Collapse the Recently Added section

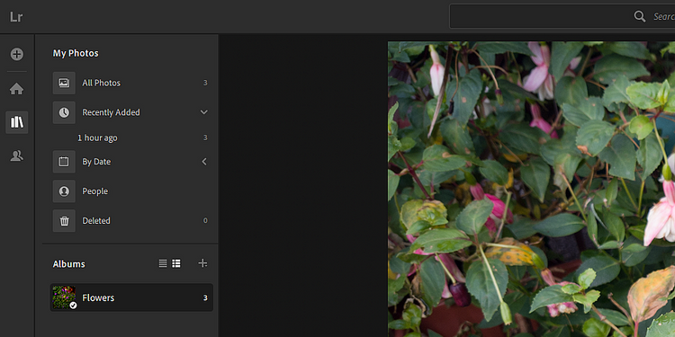(204, 112)
